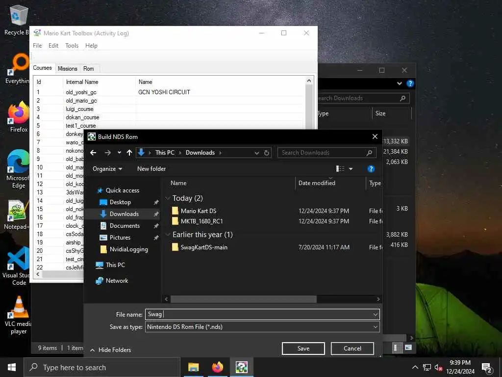The height and width of the screenshot is (377, 502).
Task: Collapse the Today (2) group
Action: pos(168,198)
